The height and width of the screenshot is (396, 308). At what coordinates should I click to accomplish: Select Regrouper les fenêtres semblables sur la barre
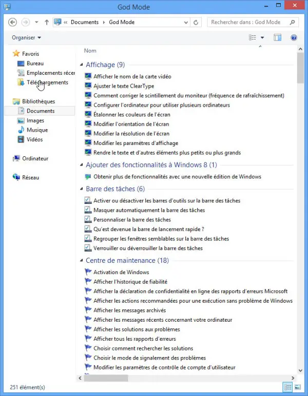click(161, 239)
